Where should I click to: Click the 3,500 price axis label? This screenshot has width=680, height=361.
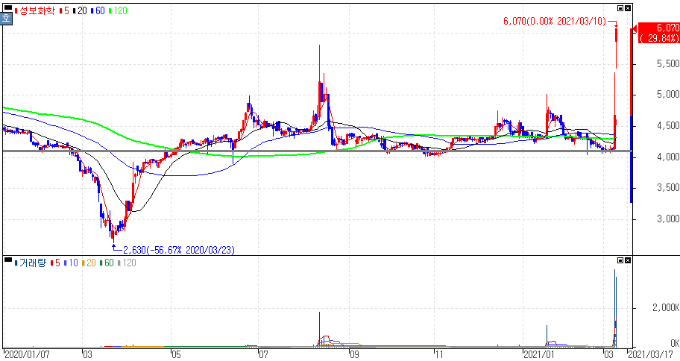(x=668, y=187)
